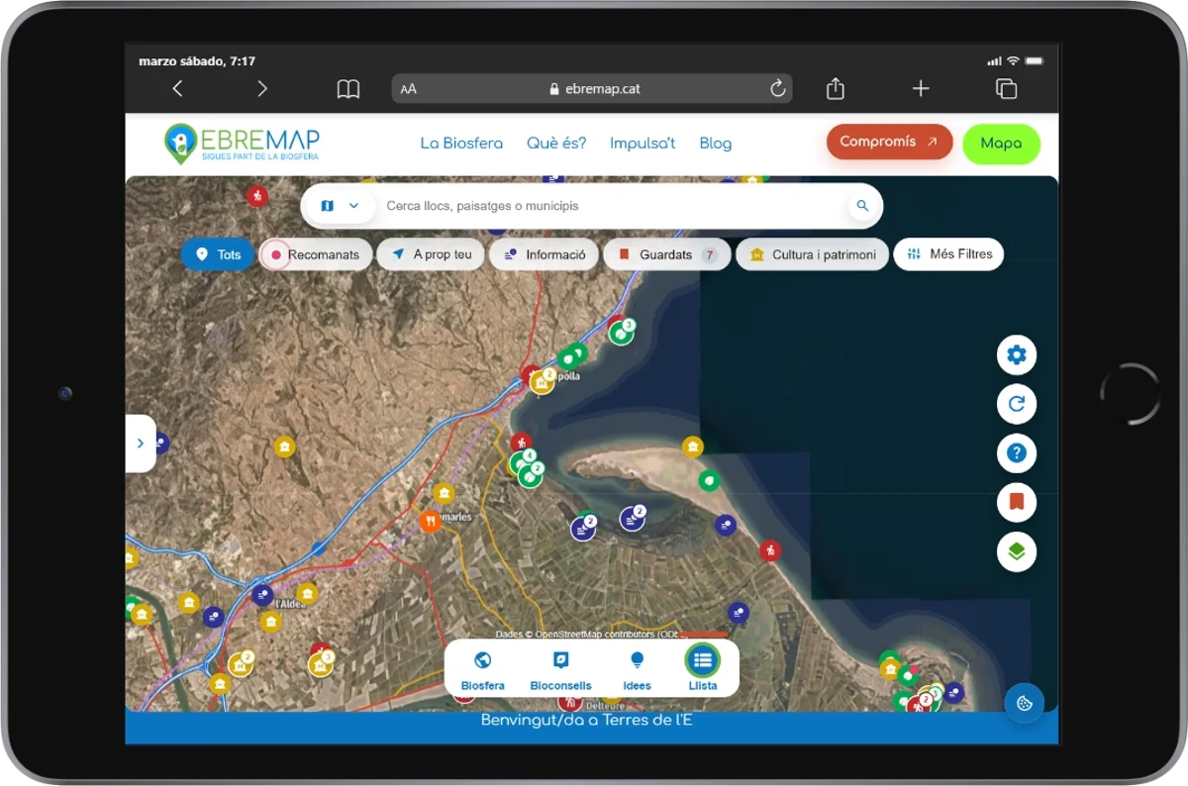The image size is (1188, 786).
Task: Open La Biosfera menu item
Action: click(x=461, y=144)
